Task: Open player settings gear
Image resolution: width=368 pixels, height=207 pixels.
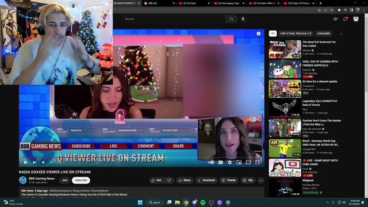Action: click(230, 162)
